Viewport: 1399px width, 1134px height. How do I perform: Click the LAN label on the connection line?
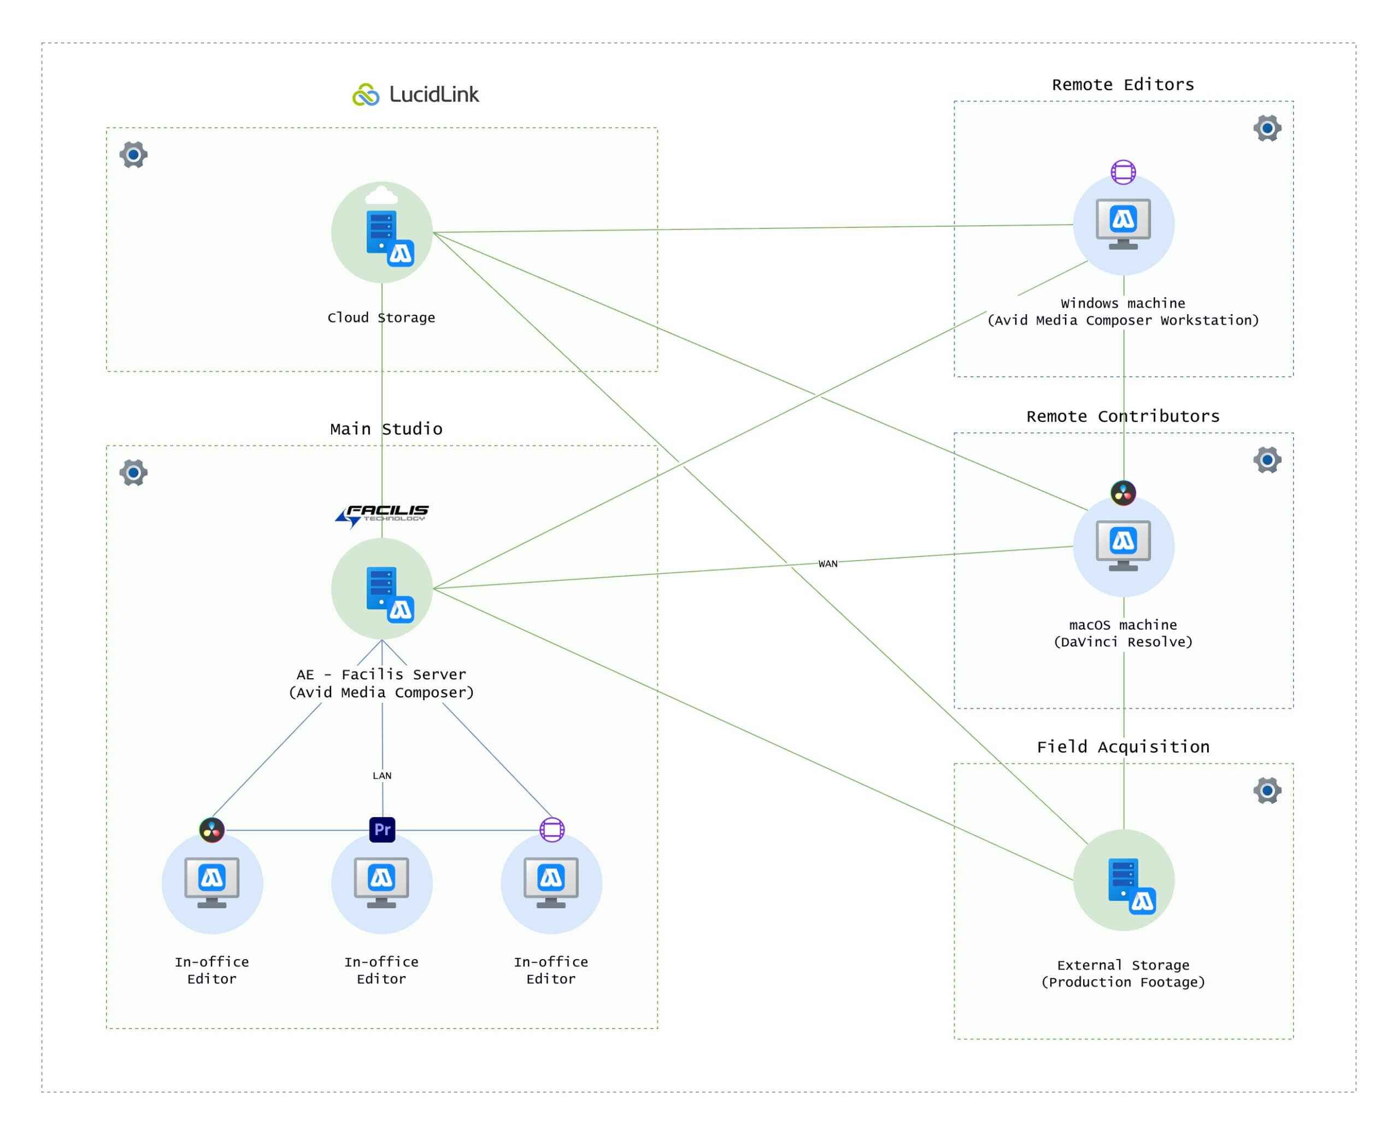click(x=381, y=775)
